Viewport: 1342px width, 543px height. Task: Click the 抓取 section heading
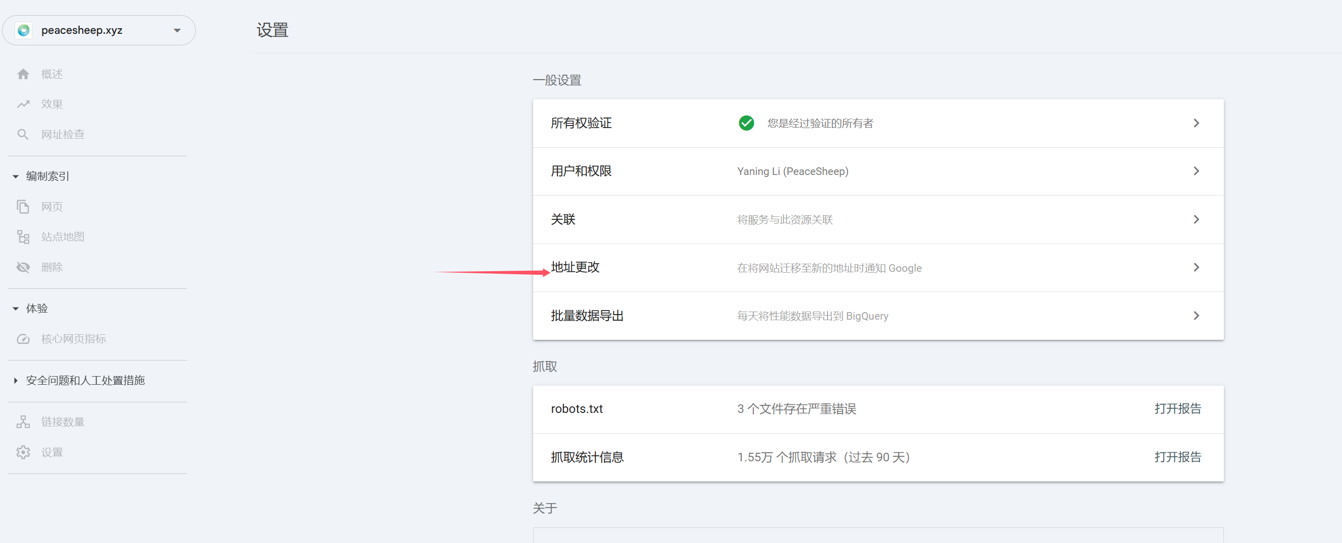coord(545,367)
